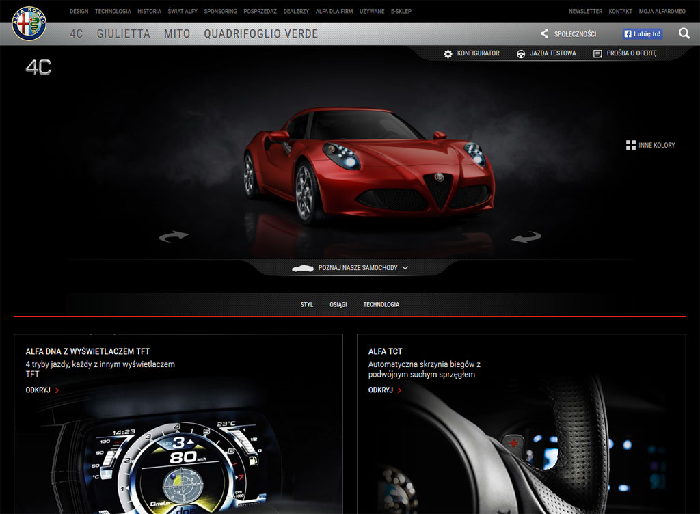
Task: Click the Społeczności link
Action: tap(575, 34)
